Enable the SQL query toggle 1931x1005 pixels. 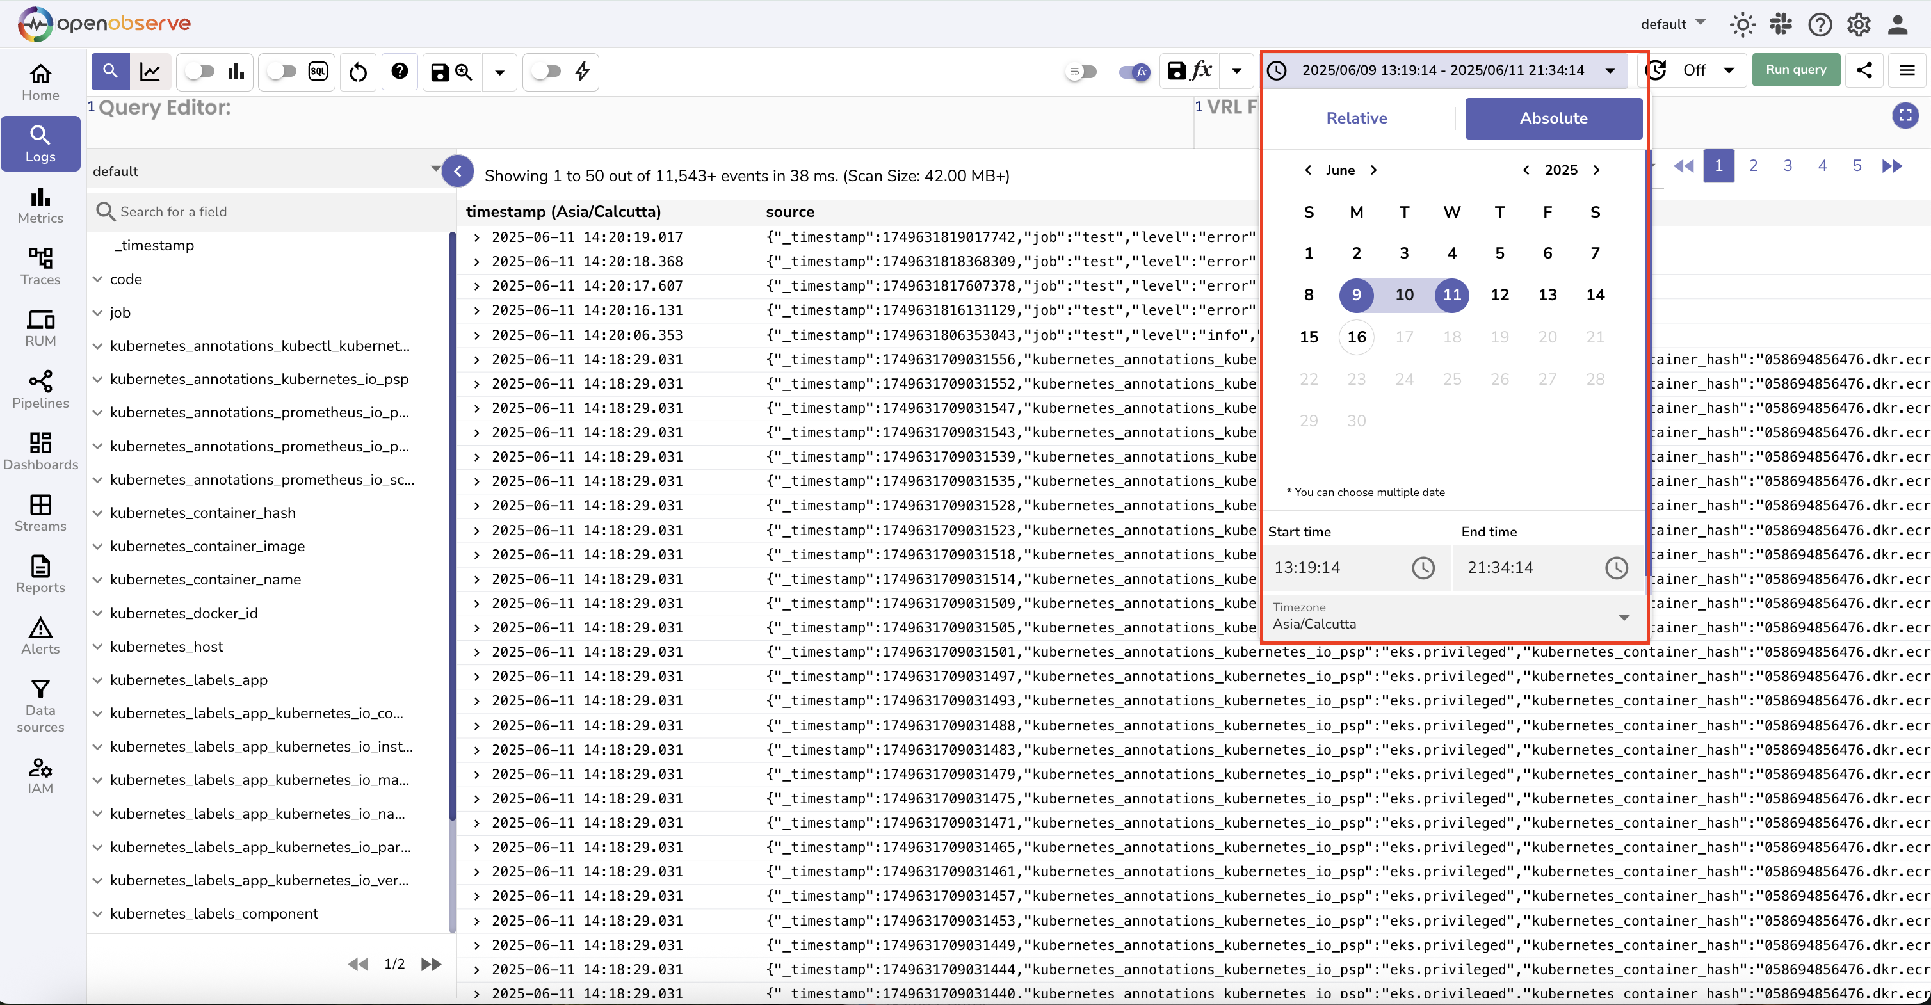282,71
